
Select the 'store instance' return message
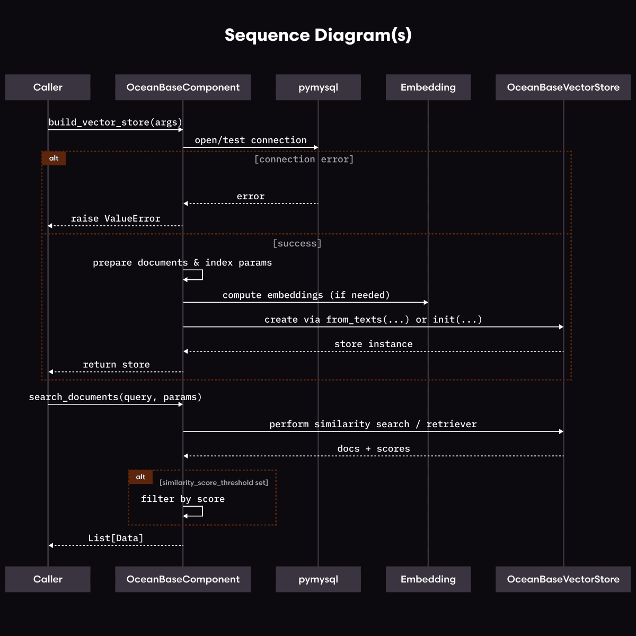point(373,344)
